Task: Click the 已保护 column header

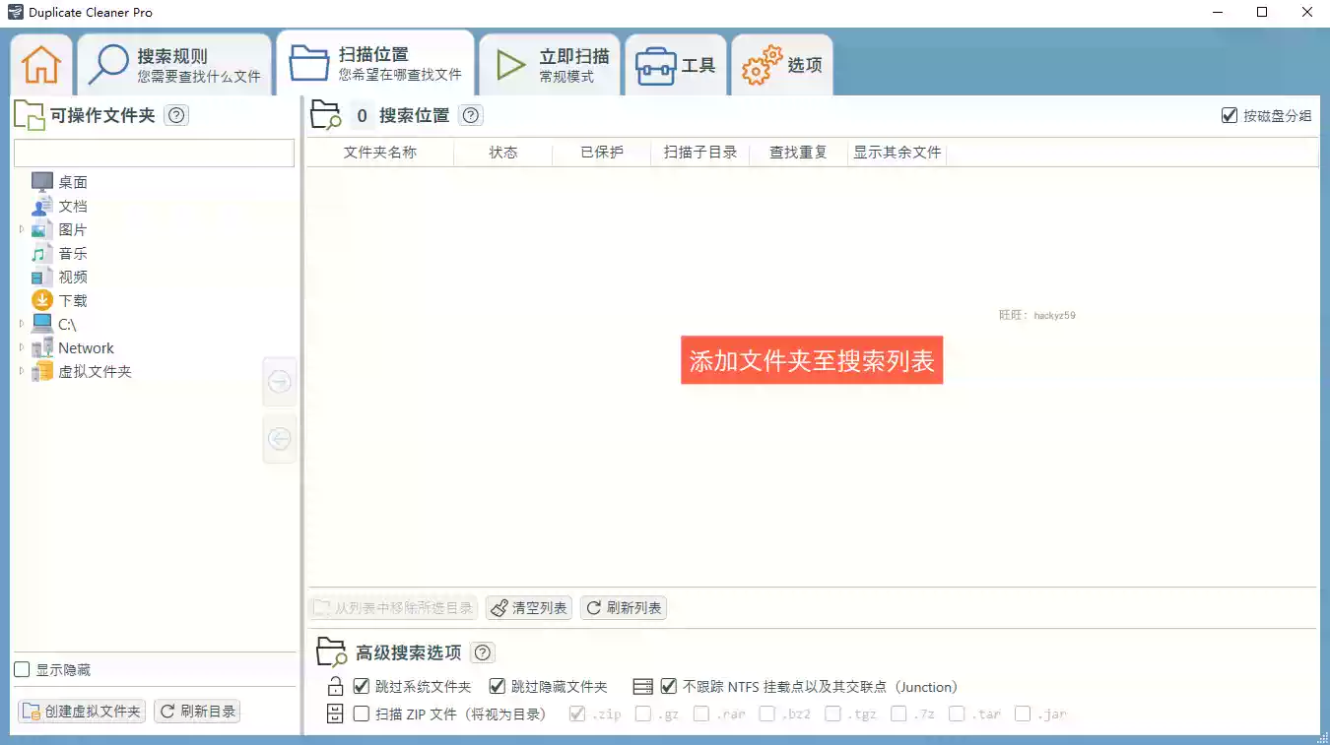Action: [602, 153]
